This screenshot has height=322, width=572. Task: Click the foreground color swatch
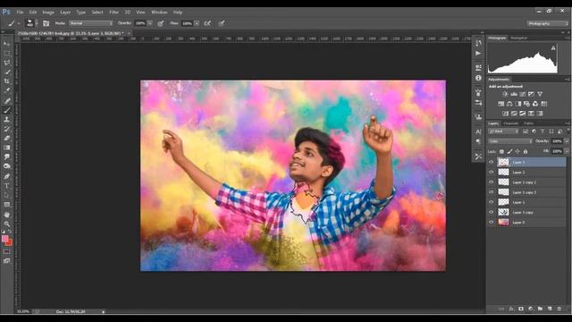pos(4,239)
